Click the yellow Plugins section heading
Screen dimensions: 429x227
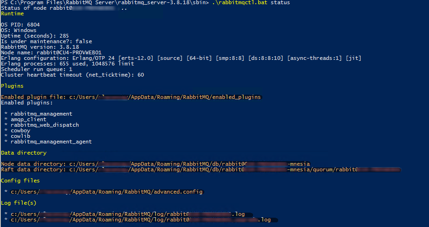coord(13,86)
